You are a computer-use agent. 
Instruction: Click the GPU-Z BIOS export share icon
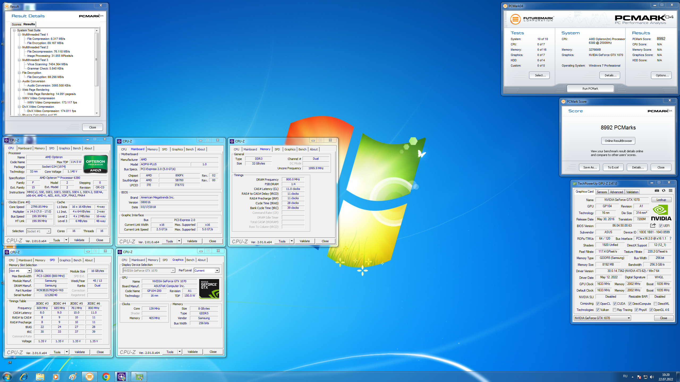click(x=653, y=225)
